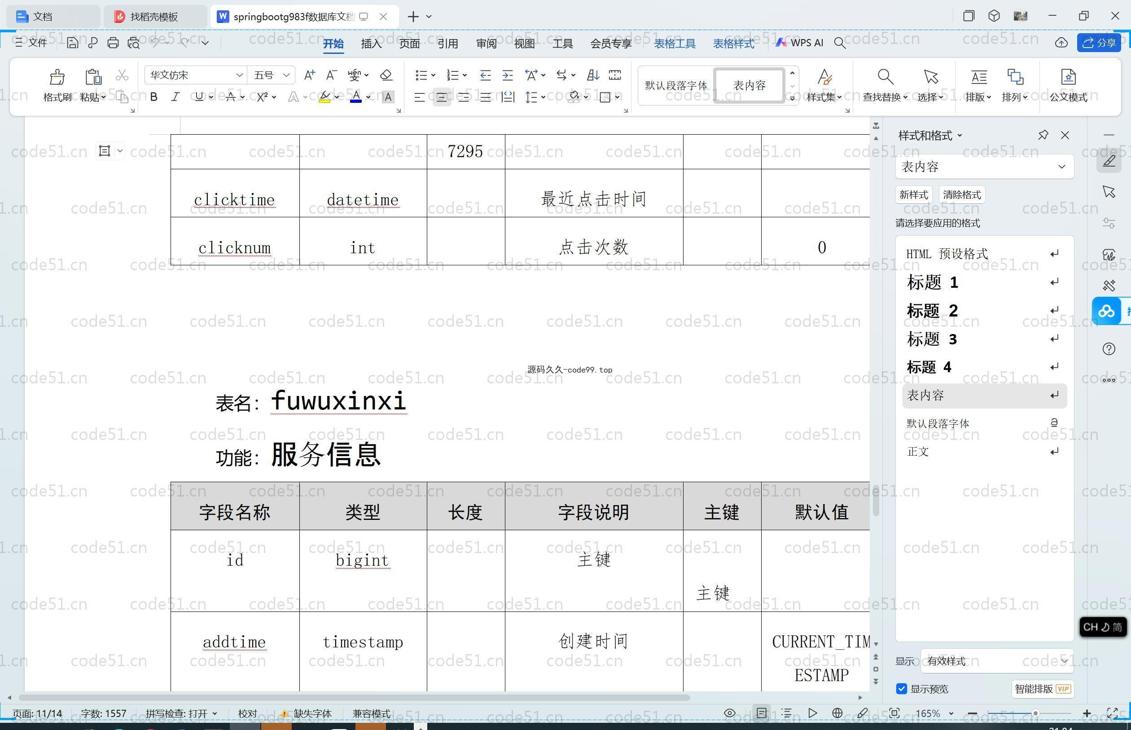This screenshot has height=730, width=1131.
Task: Click the Share (分享) button
Action: click(1099, 43)
